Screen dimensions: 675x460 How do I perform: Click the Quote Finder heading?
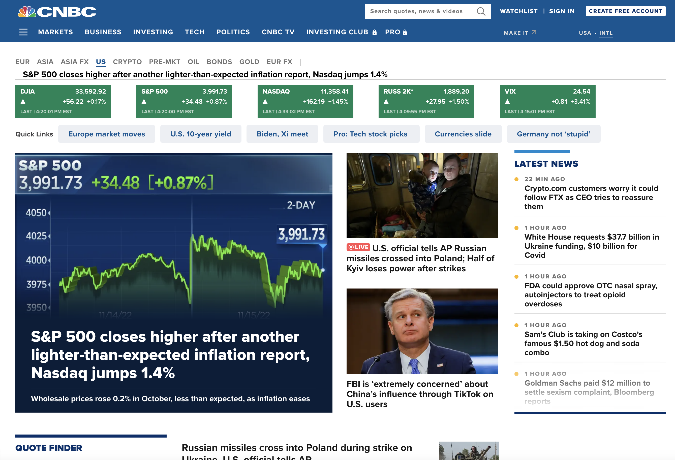48,448
